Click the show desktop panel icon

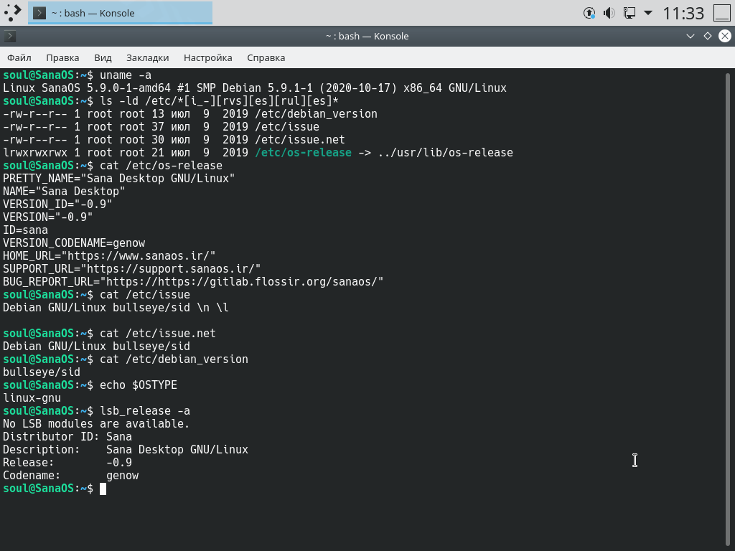coord(722,13)
